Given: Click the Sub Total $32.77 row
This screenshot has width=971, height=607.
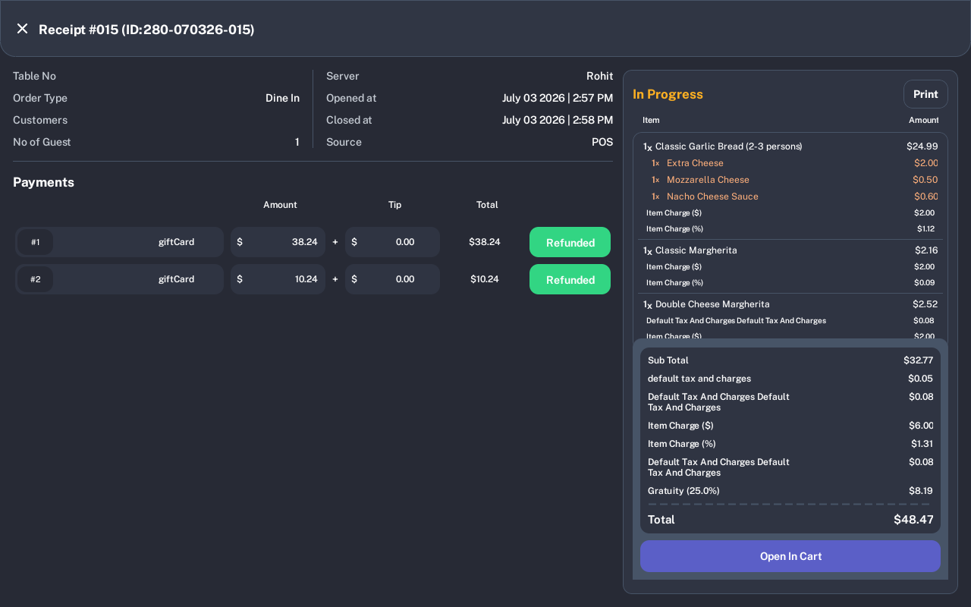Looking at the screenshot, I should [x=790, y=360].
